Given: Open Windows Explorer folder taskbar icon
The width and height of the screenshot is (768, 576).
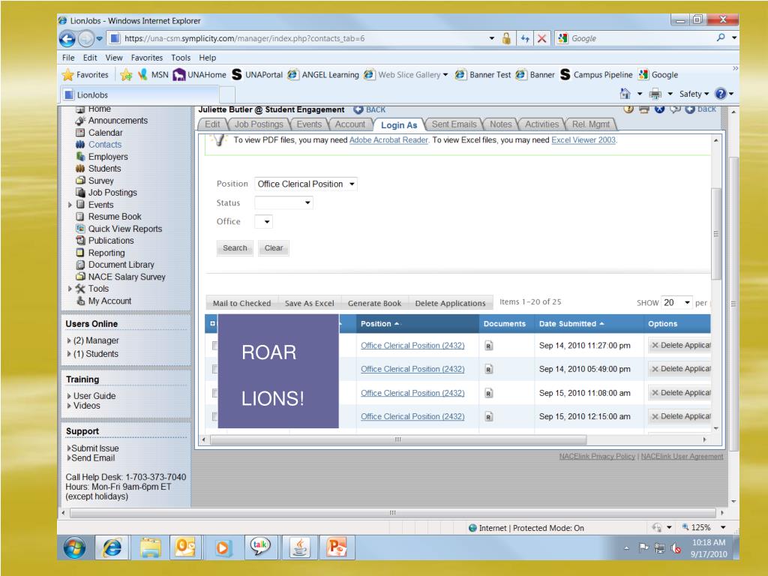Looking at the screenshot, I should pyautogui.click(x=150, y=547).
